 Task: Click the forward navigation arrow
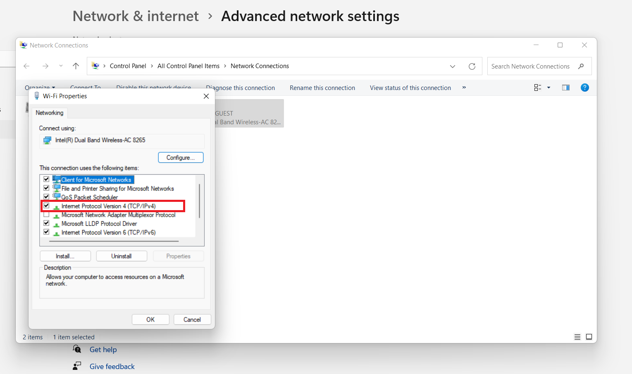tap(45, 66)
